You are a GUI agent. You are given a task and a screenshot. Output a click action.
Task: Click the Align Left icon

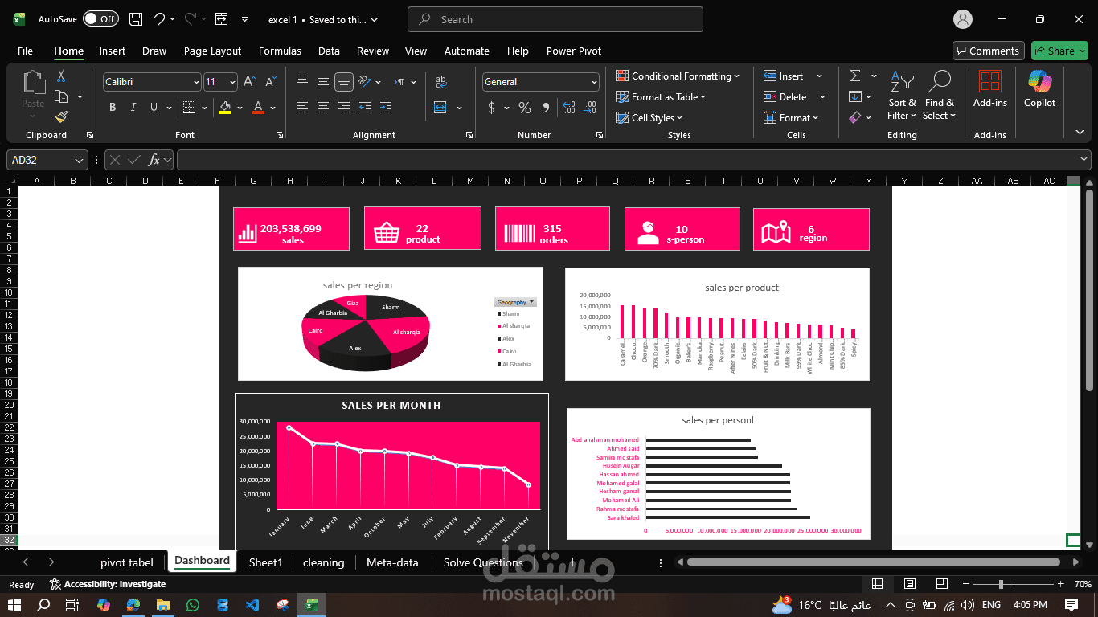pyautogui.click(x=302, y=108)
